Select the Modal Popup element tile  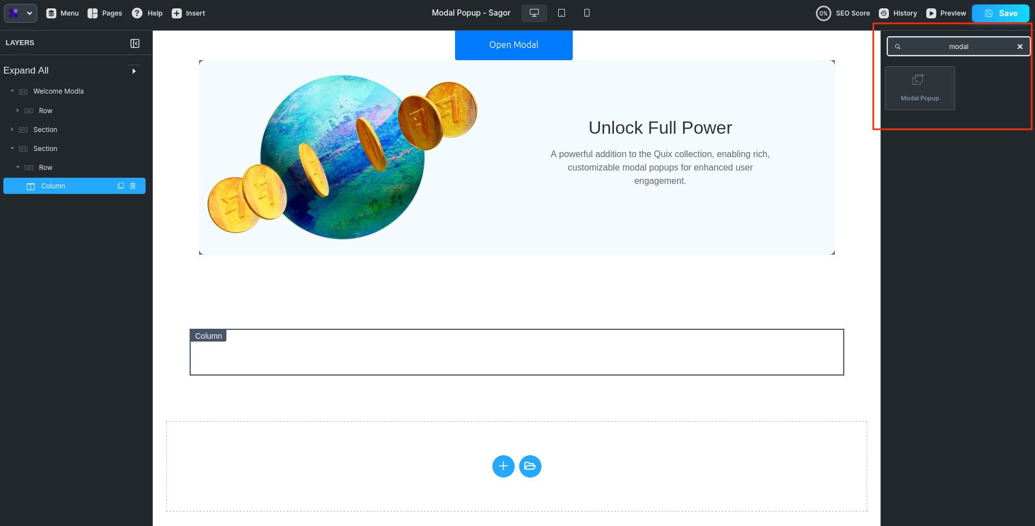click(x=920, y=88)
